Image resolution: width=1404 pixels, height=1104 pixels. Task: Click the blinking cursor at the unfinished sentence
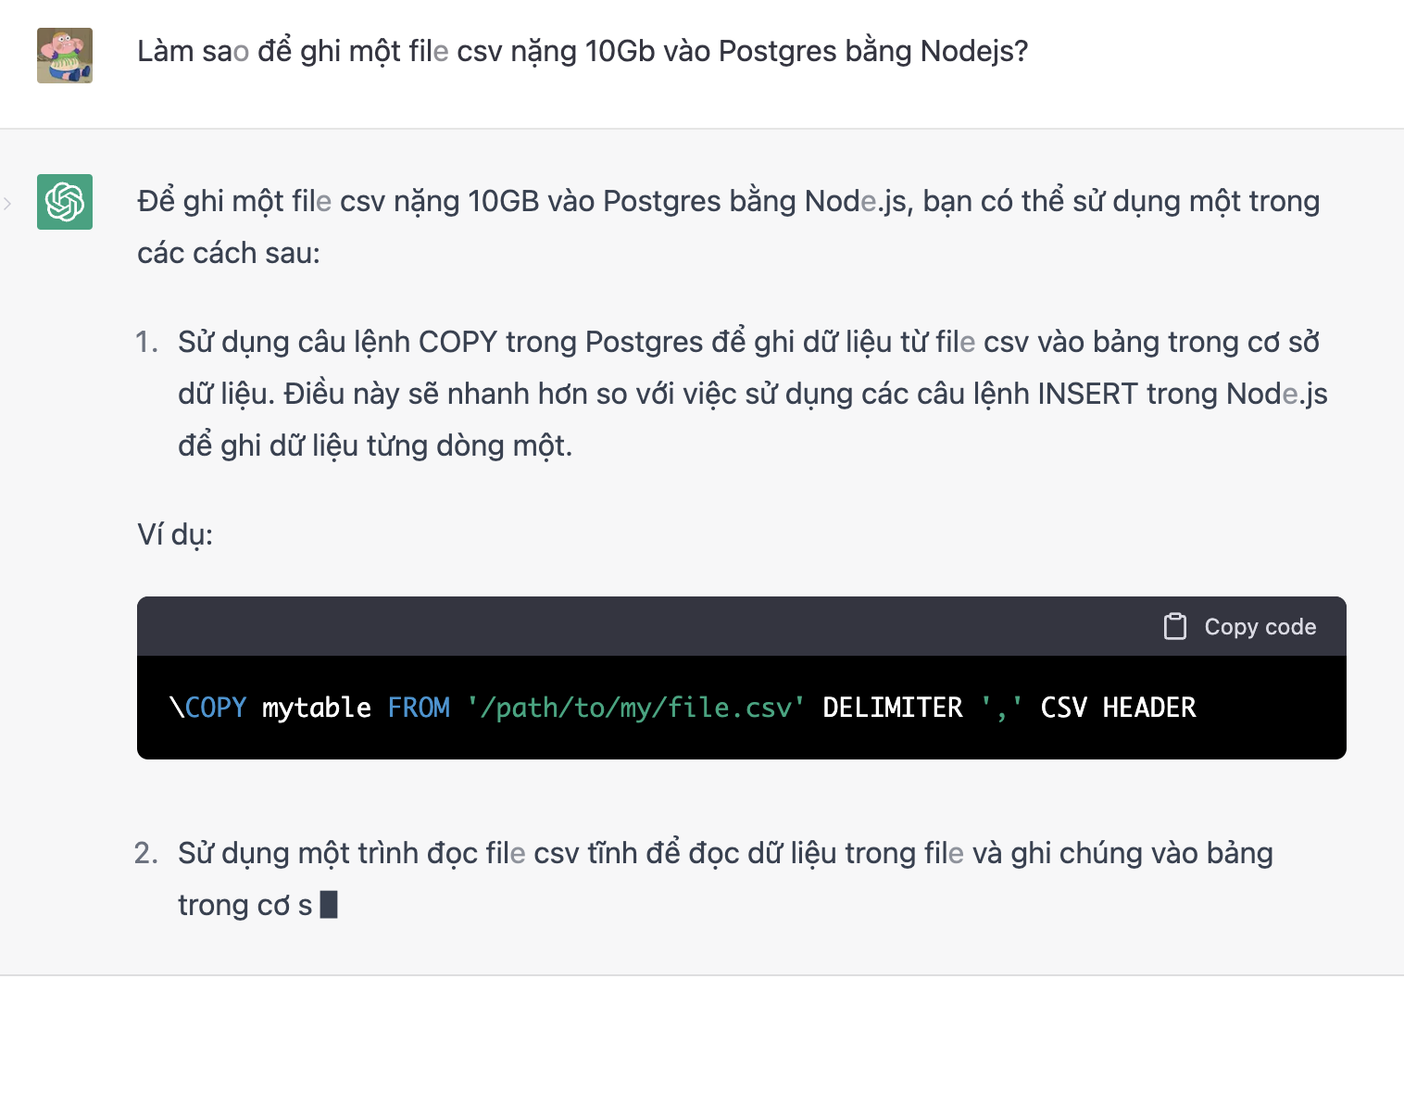pyautogui.click(x=330, y=904)
